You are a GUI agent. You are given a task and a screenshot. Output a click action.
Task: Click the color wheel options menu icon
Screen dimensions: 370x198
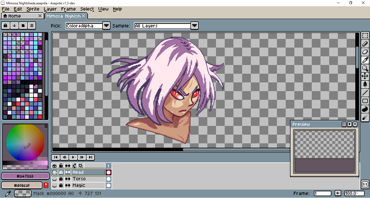pos(46,126)
